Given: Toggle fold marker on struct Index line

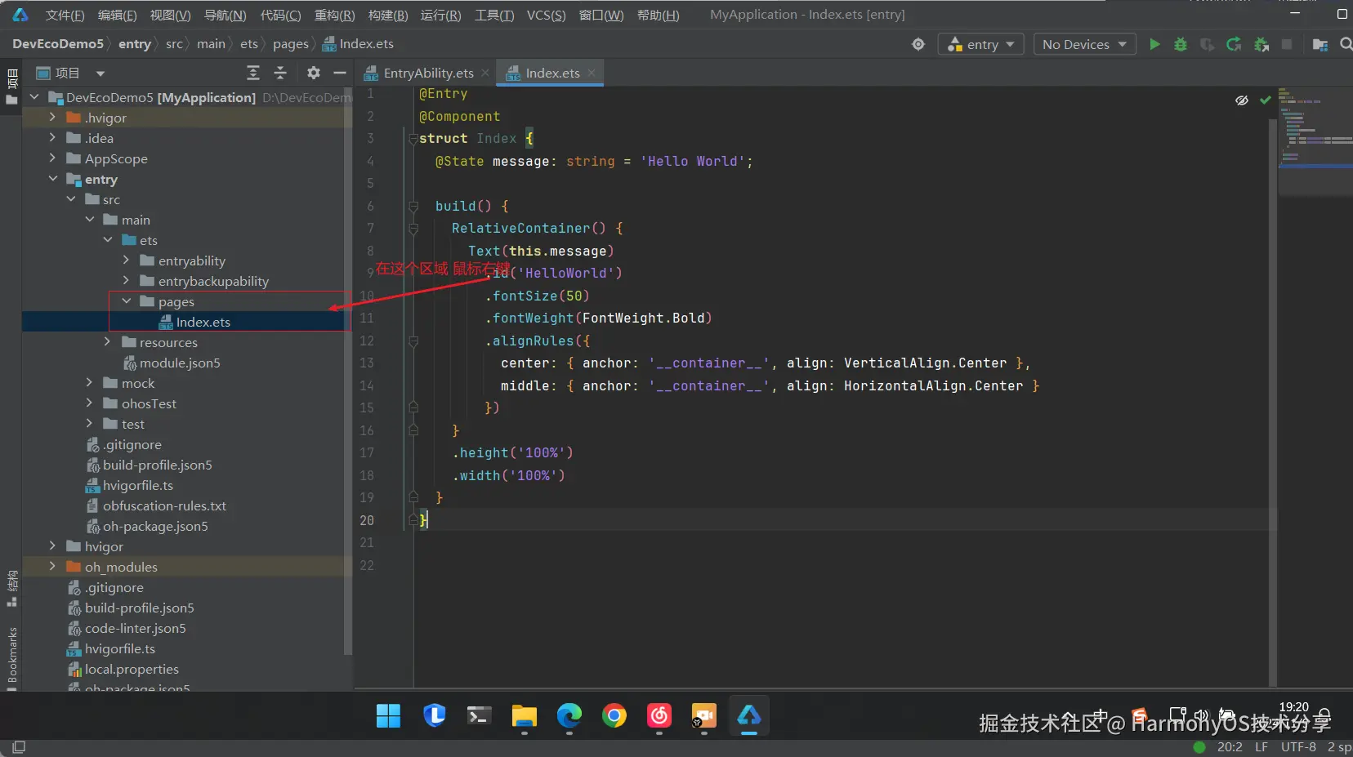Looking at the screenshot, I should pyautogui.click(x=413, y=139).
